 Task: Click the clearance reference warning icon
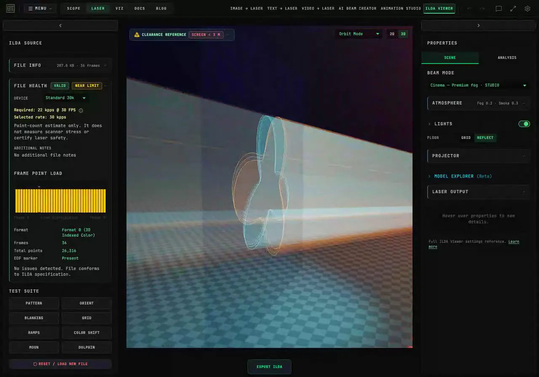point(137,35)
